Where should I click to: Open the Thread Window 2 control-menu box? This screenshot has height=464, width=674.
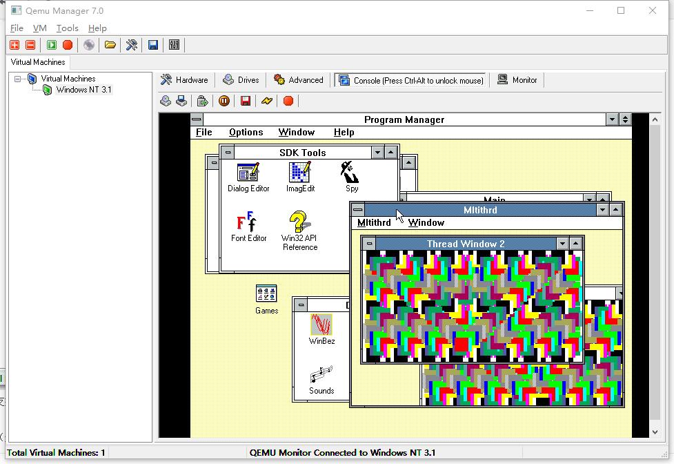tap(369, 244)
